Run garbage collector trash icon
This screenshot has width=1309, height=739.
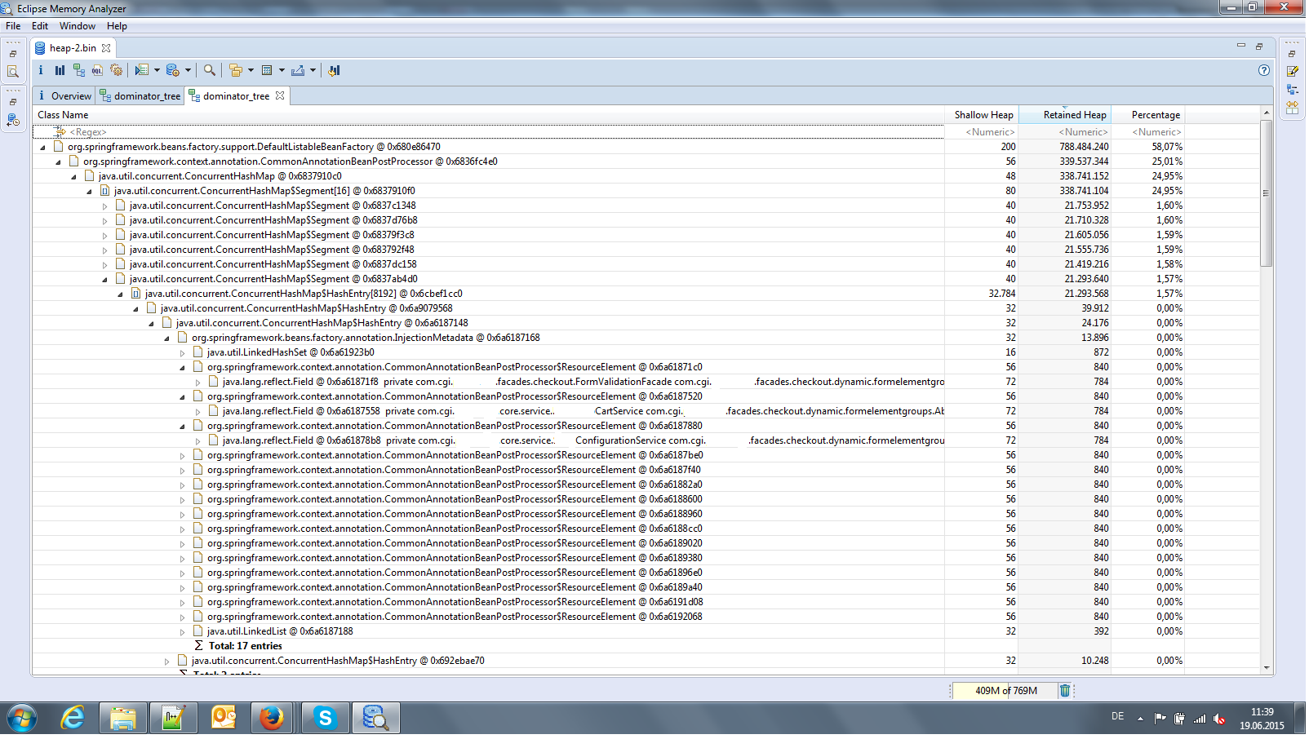(1065, 691)
